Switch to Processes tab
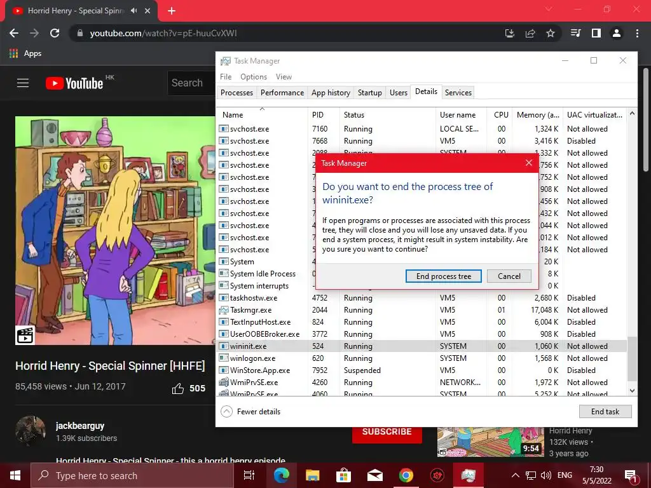 coord(236,93)
